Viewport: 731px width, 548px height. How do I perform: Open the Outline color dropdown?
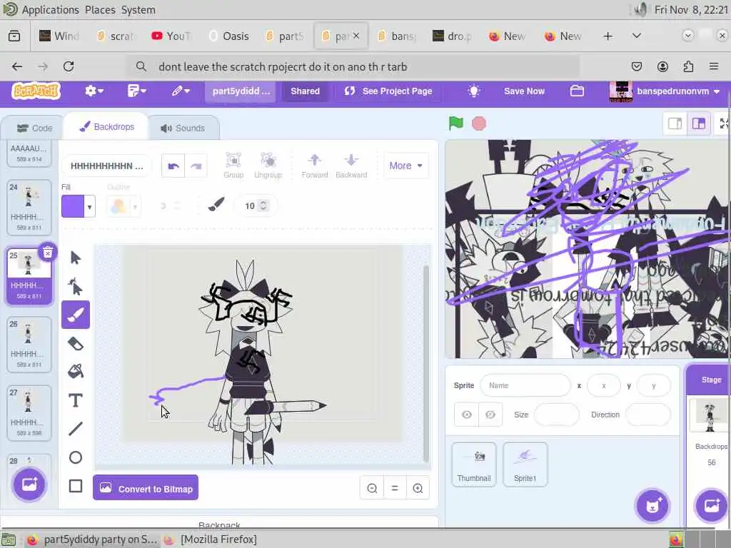(x=135, y=206)
